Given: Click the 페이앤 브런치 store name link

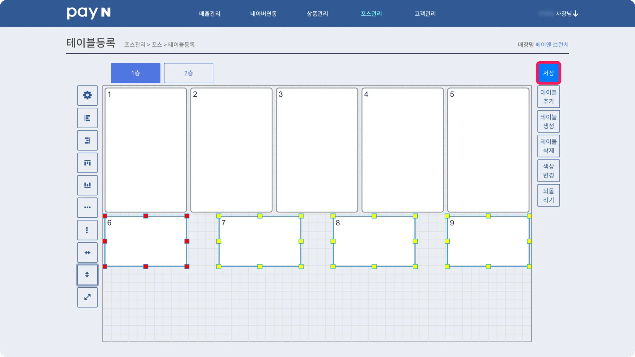Looking at the screenshot, I should 552,45.
